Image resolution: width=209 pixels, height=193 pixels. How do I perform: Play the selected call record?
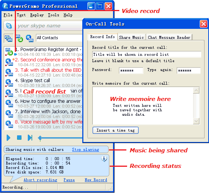pos(9,138)
